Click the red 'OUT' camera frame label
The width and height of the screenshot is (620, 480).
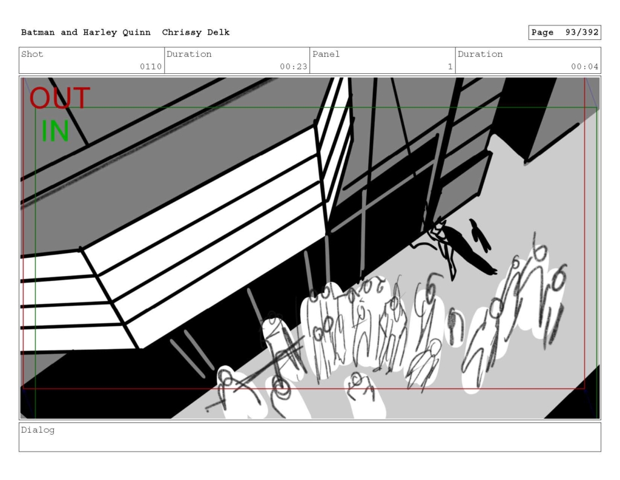(60, 98)
